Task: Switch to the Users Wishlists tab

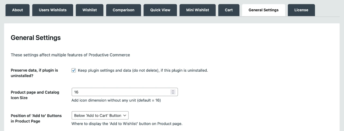Action: (53, 10)
